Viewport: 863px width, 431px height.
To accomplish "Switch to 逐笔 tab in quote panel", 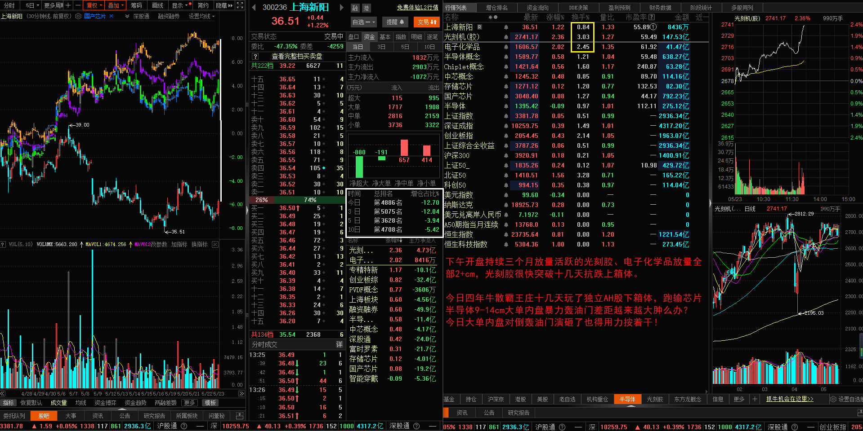I will (x=432, y=37).
